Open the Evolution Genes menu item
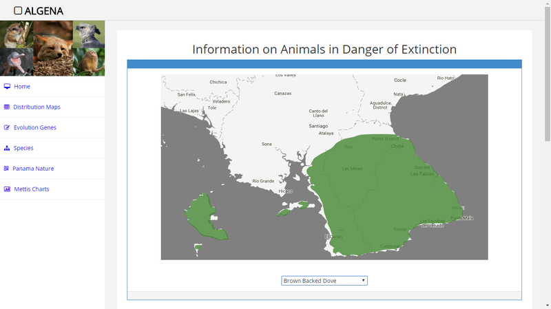Screen dimensions: 551x309 pyautogui.click(x=34, y=128)
